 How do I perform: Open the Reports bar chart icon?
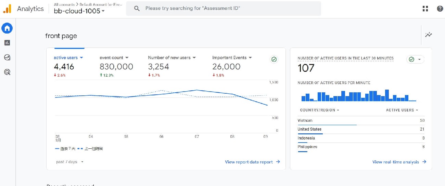click(x=7, y=43)
